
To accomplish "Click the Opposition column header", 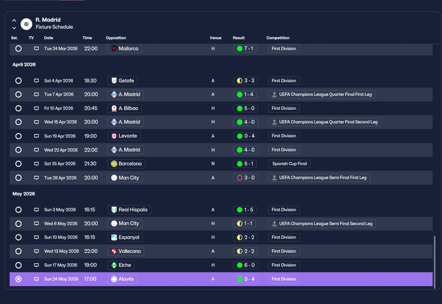I will click(116, 38).
